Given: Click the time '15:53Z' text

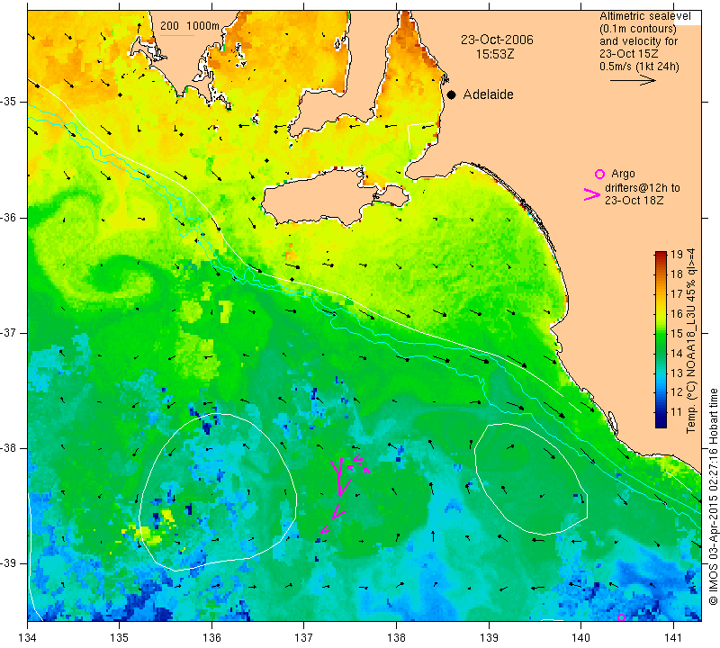Looking at the screenshot, I should [495, 54].
